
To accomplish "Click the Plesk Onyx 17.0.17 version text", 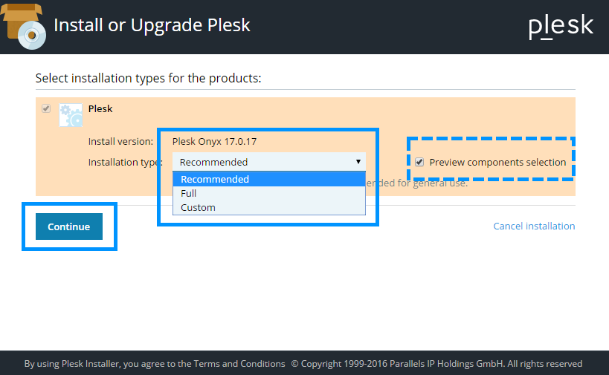I will point(214,141).
